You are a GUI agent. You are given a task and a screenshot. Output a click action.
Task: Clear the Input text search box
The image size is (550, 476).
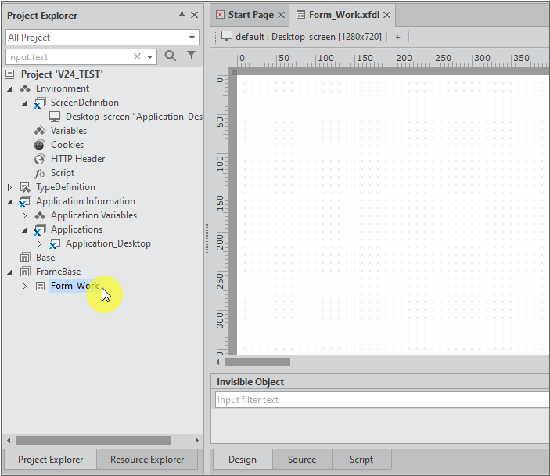138,56
